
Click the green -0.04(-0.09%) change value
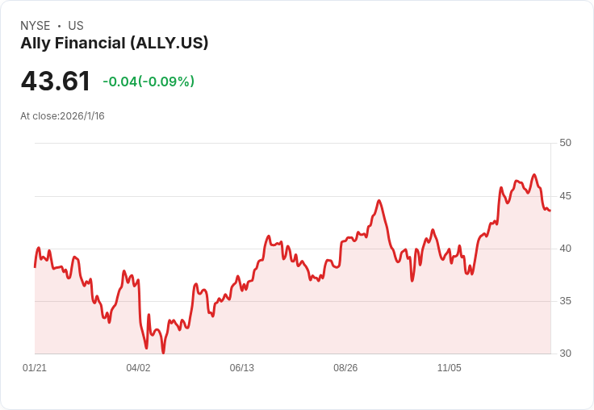tap(148, 82)
